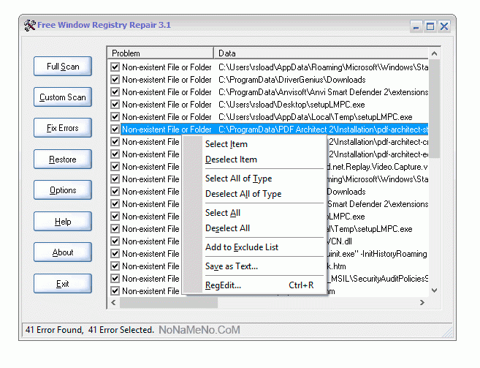This screenshot has height=368, width=480.
Task: Sort by the Data column header
Action: point(321,53)
